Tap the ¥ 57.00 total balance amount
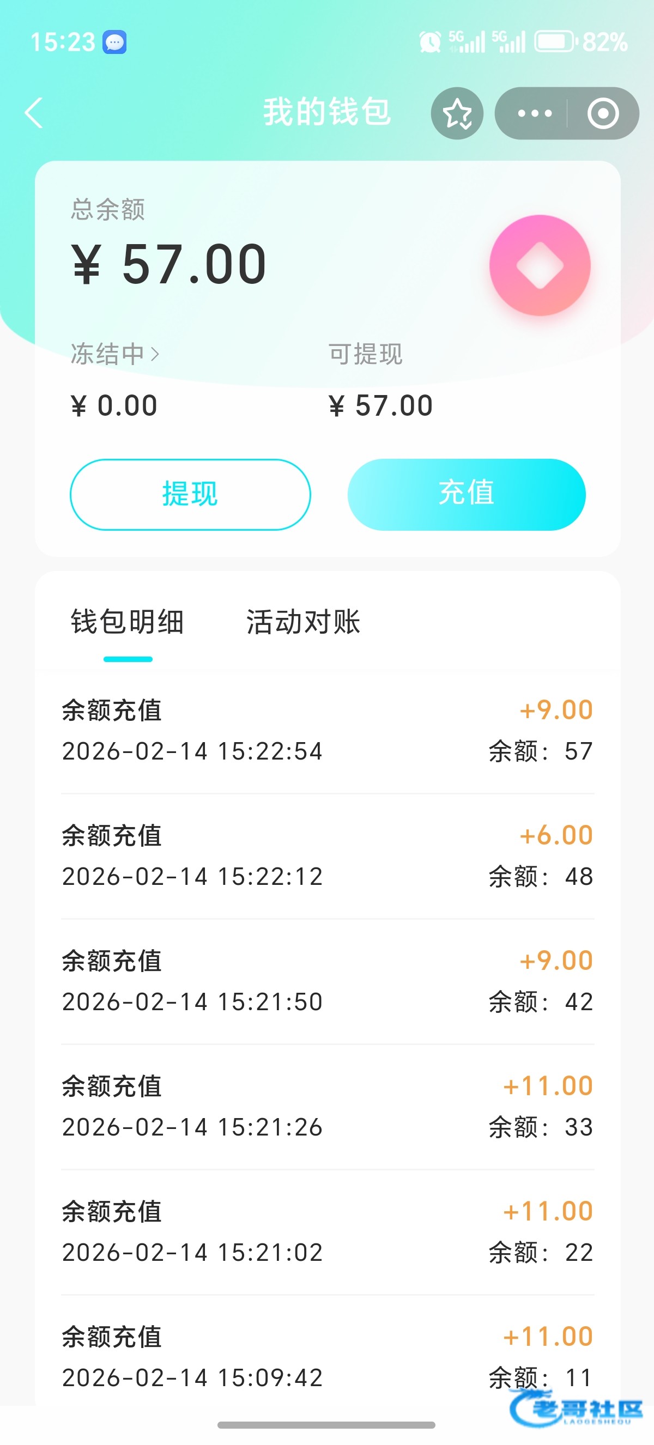 (x=169, y=265)
